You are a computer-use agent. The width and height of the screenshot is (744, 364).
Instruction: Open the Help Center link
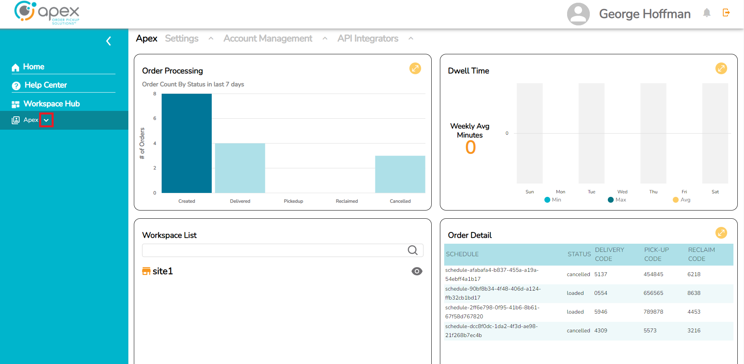(x=45, y=85)
